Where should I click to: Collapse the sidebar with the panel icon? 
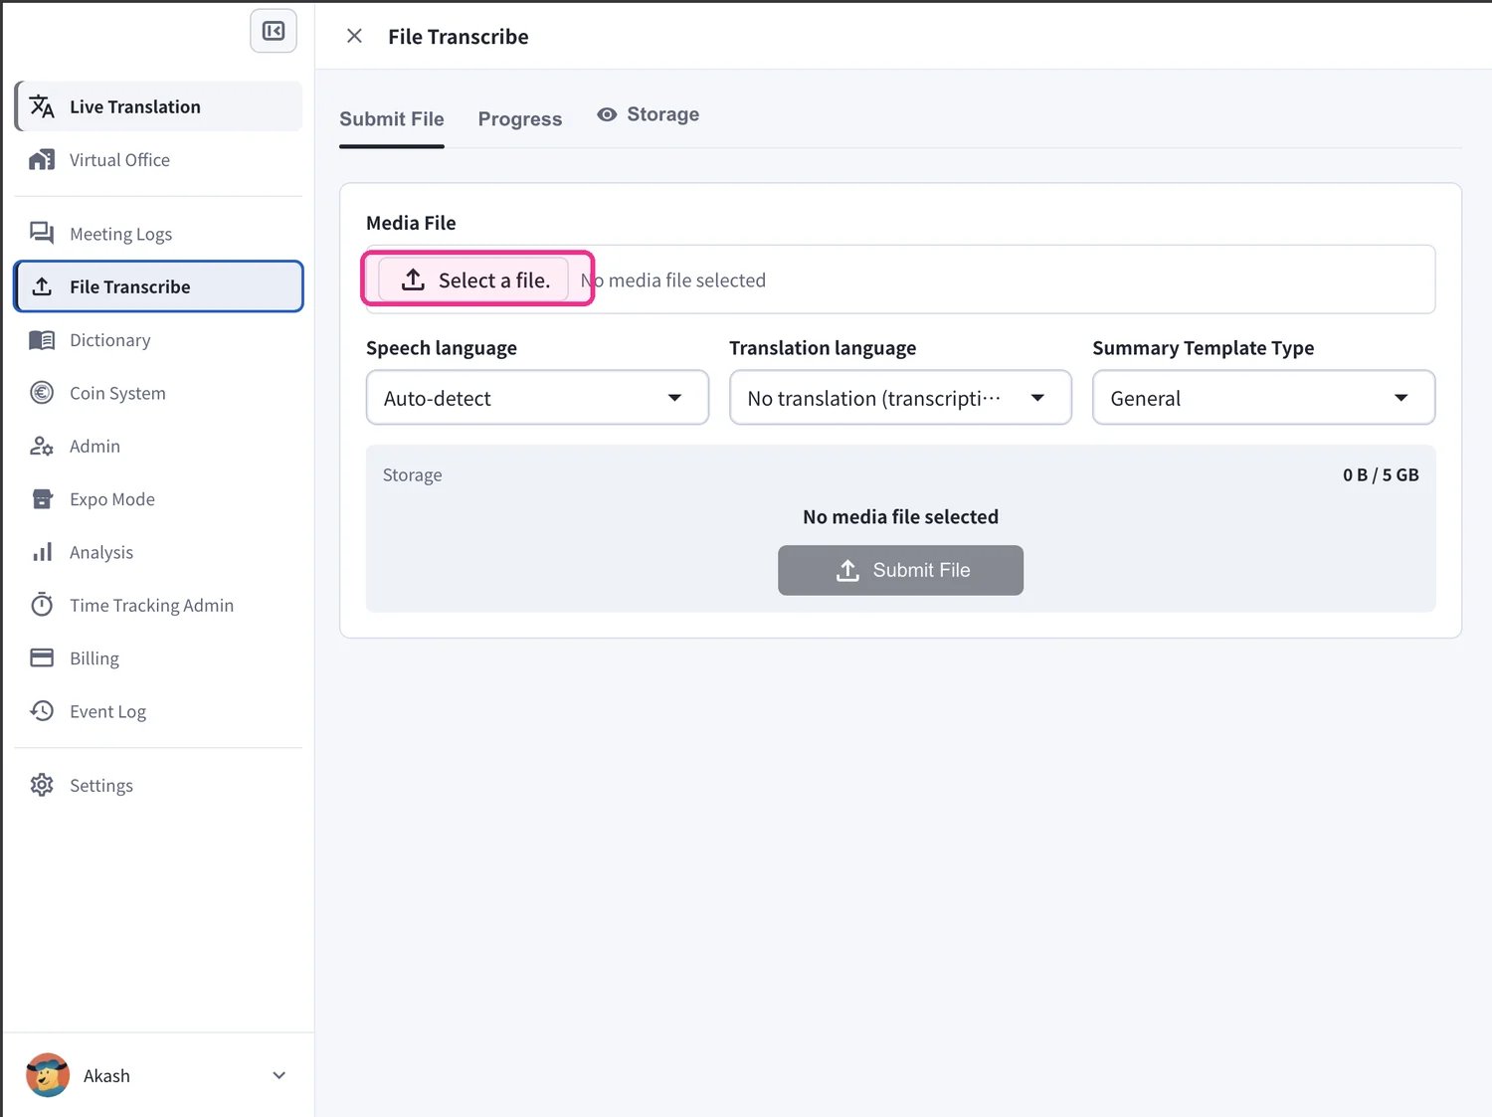pos(274,31)
